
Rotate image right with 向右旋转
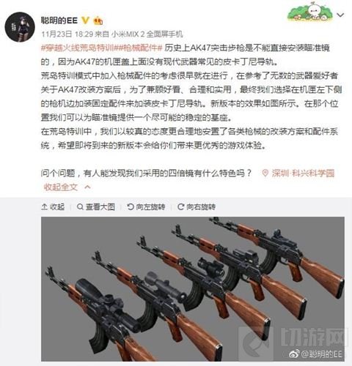point(197,207)
